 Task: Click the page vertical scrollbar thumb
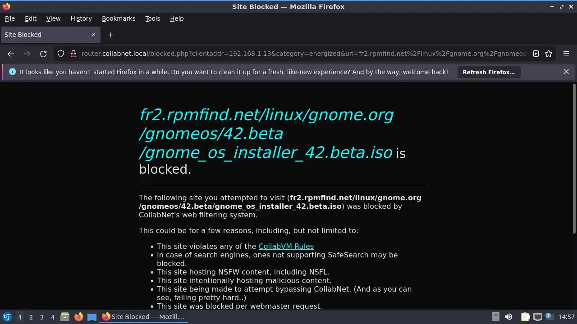tap(574, 158)
